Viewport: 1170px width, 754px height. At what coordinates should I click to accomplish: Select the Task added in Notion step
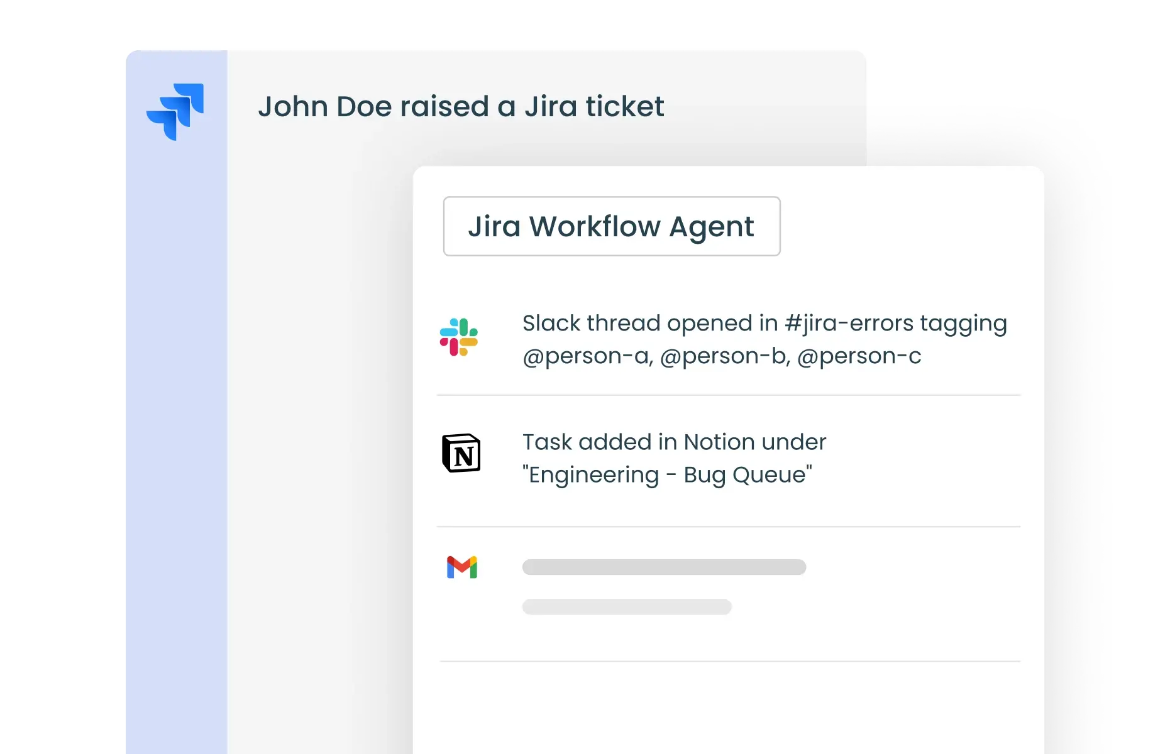(674, 457)
